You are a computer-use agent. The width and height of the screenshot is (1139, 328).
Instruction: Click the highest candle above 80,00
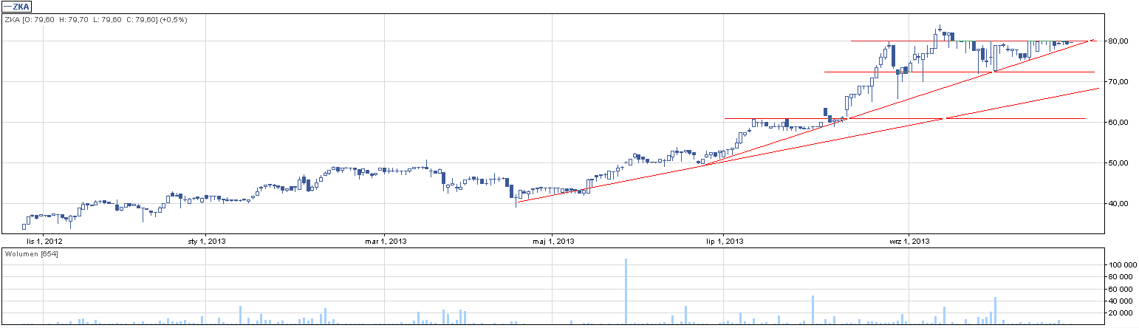[x=940, y=30]
